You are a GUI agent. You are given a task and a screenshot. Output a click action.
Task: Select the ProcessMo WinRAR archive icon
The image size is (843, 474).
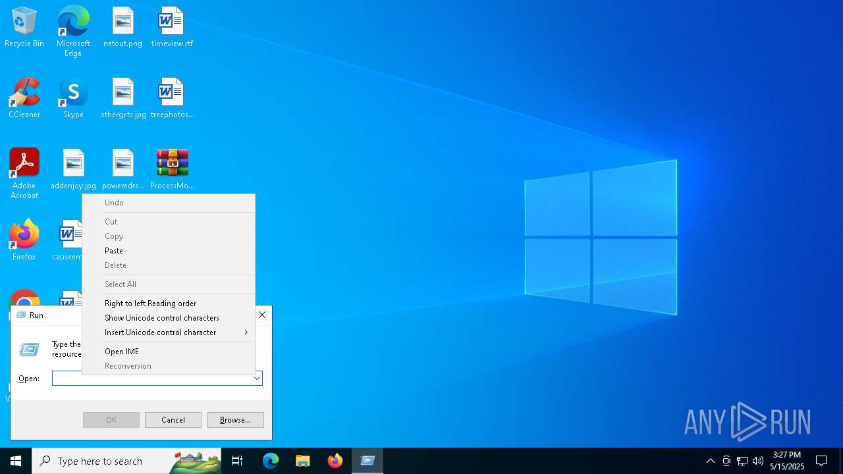point(172,170)
